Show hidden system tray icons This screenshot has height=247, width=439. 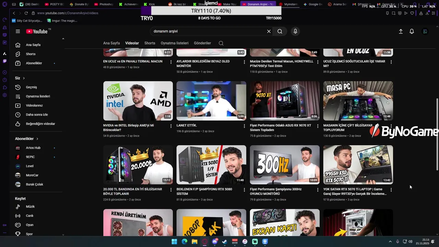[x=390, y=242]
